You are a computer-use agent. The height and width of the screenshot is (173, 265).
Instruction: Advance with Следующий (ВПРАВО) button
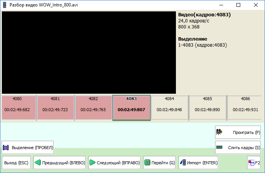click(x=115, y=163)
